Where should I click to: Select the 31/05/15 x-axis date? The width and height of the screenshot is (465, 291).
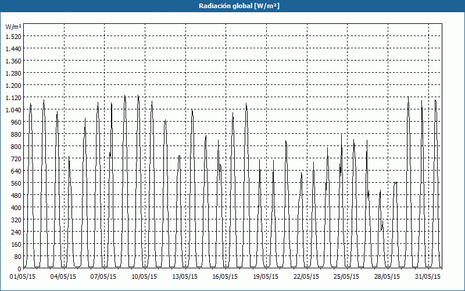tap(428, 276)
